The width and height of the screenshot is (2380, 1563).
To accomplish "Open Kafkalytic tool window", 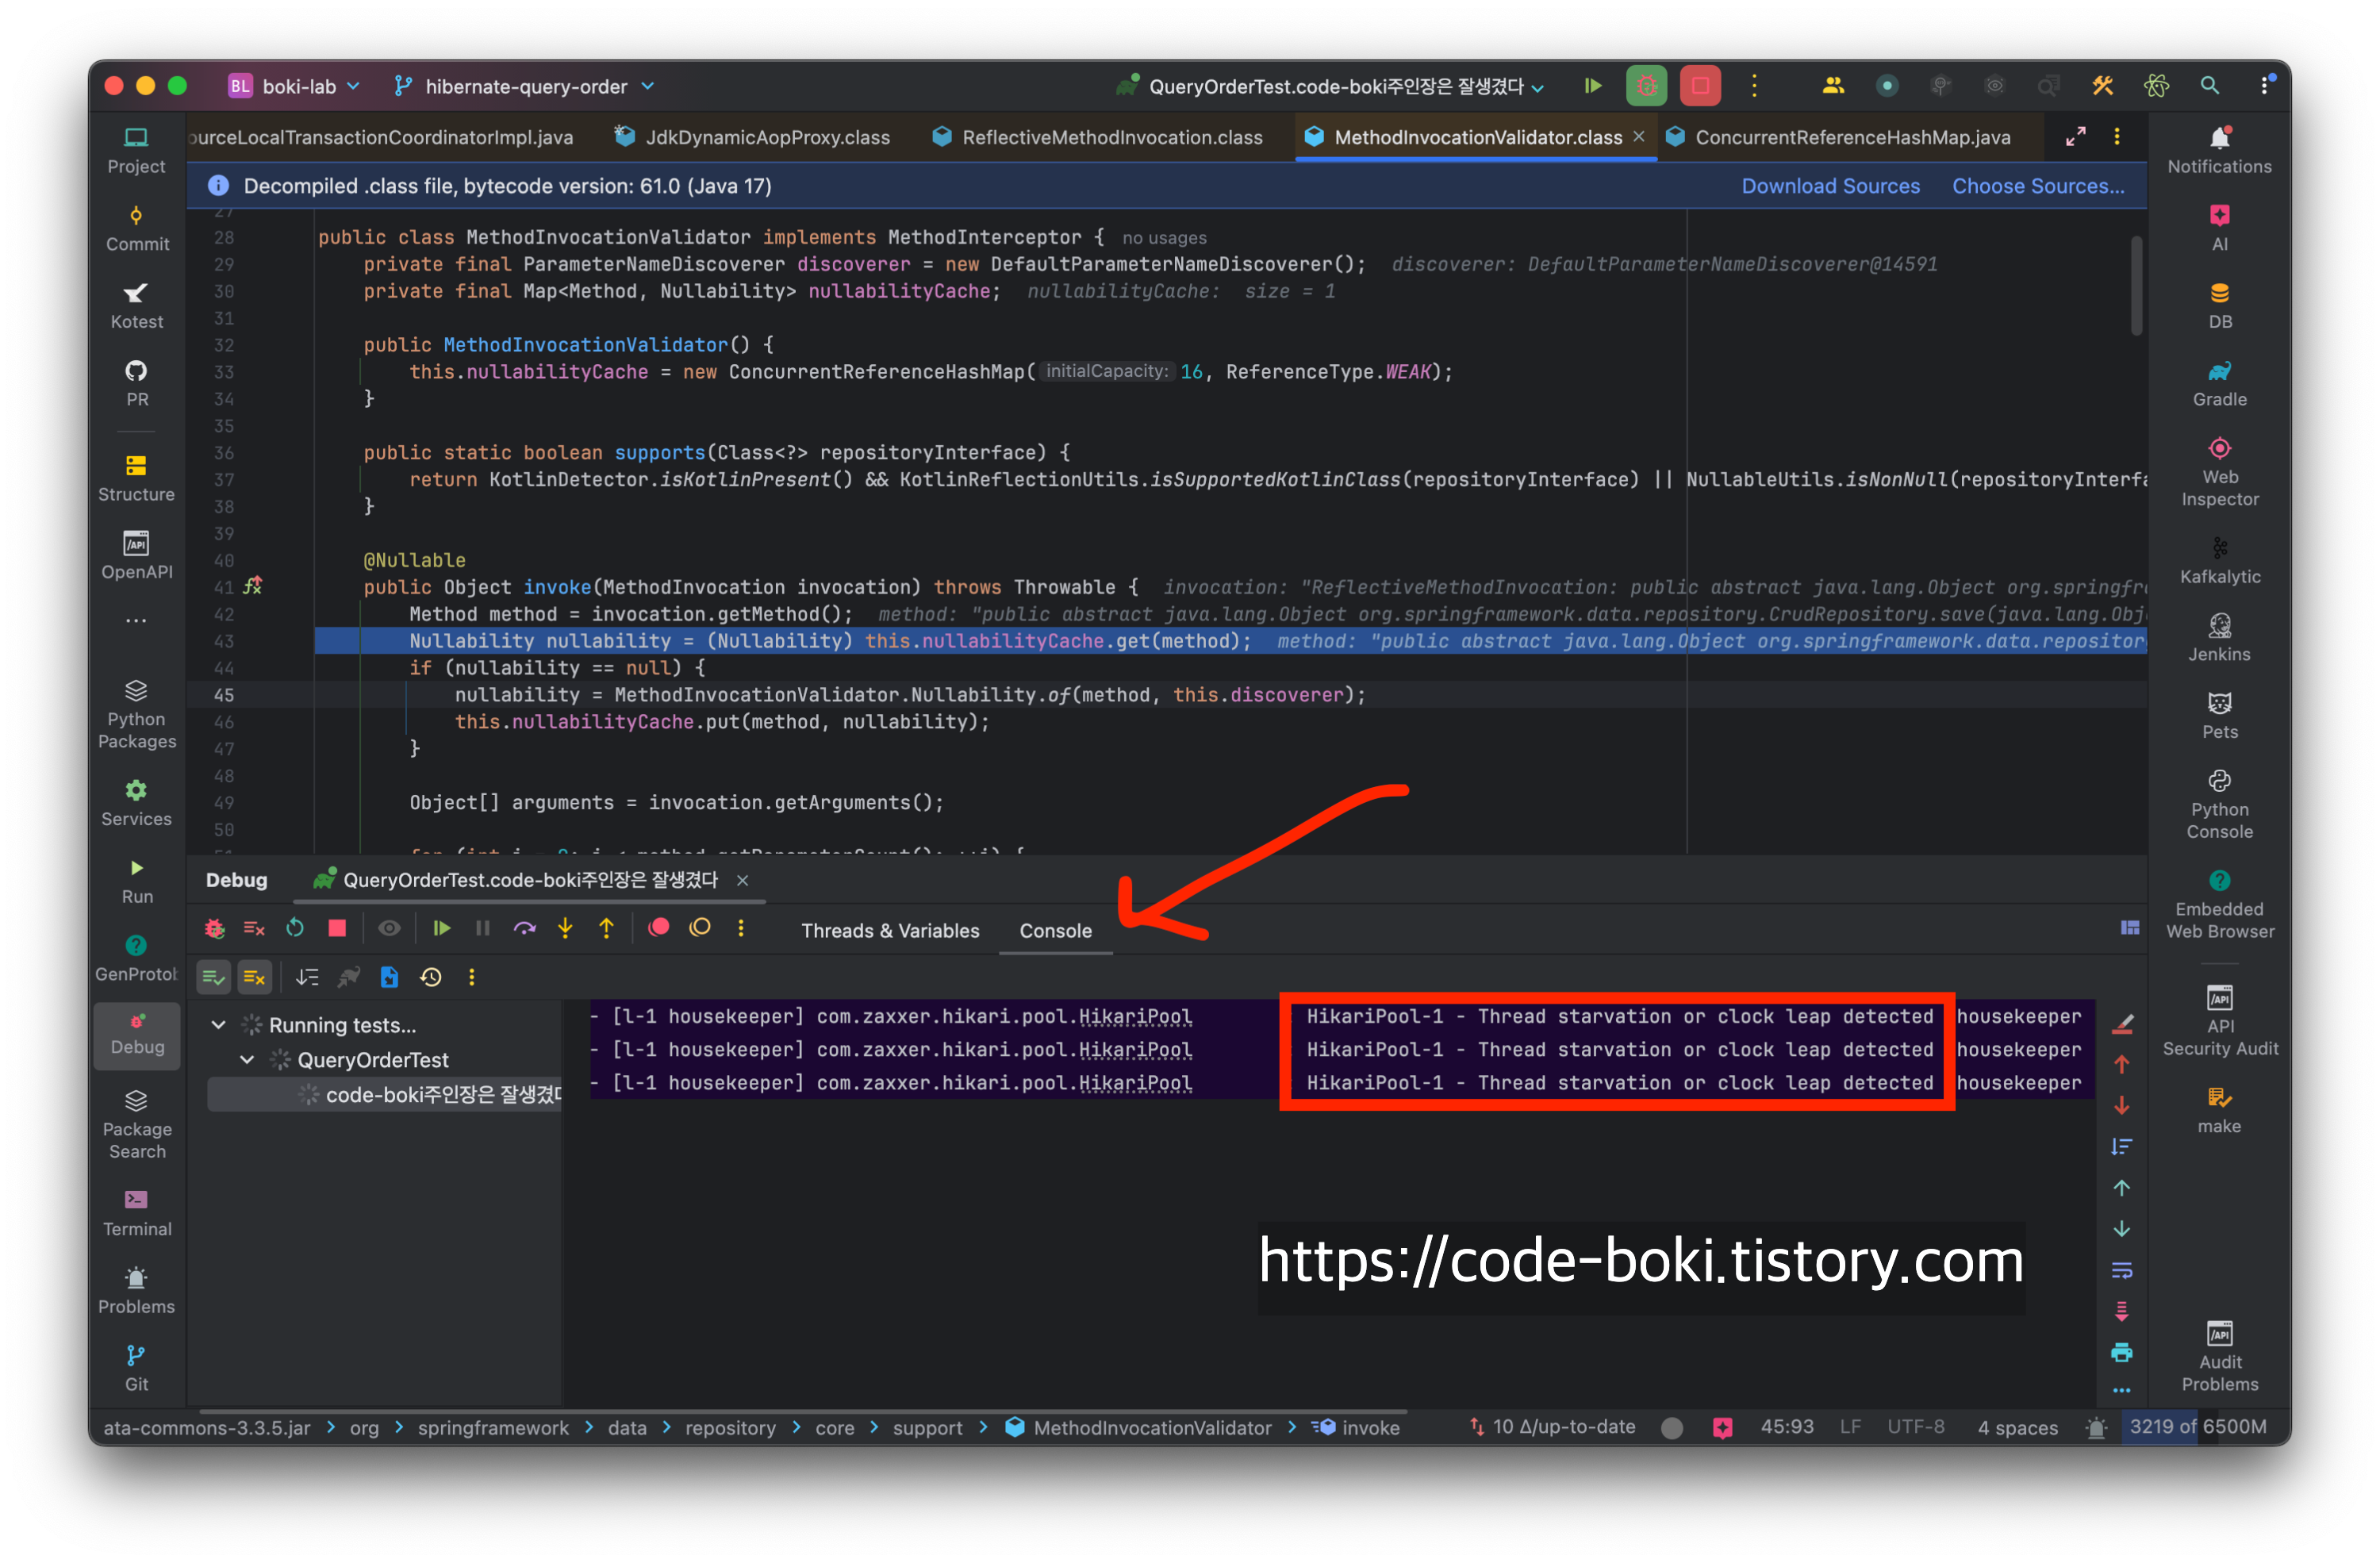I will point(2218,560).
